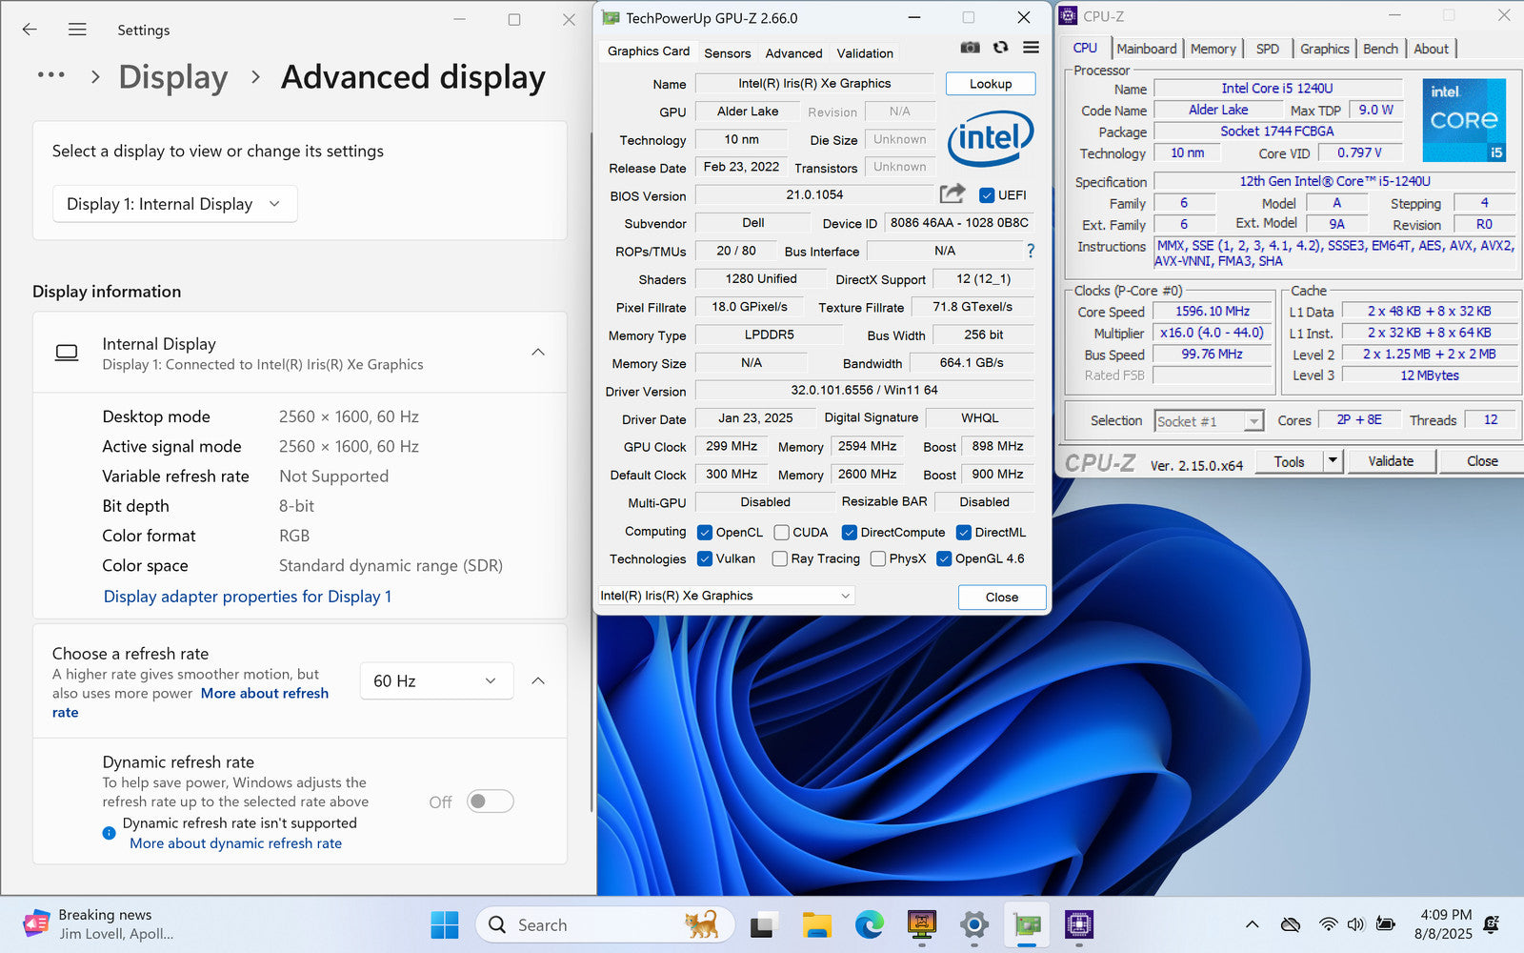Open the Mainboard tab in CPU-Z
Screen dimensions: 1524x953
click(1146, 49)
